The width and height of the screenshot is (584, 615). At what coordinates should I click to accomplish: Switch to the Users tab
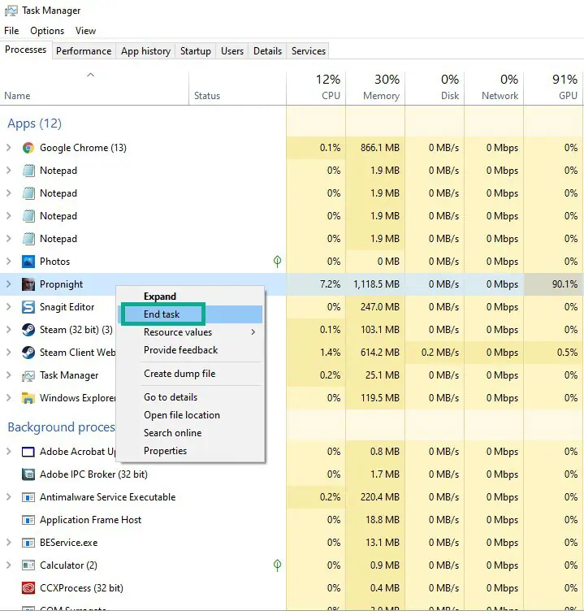click(x=232, y=51)
